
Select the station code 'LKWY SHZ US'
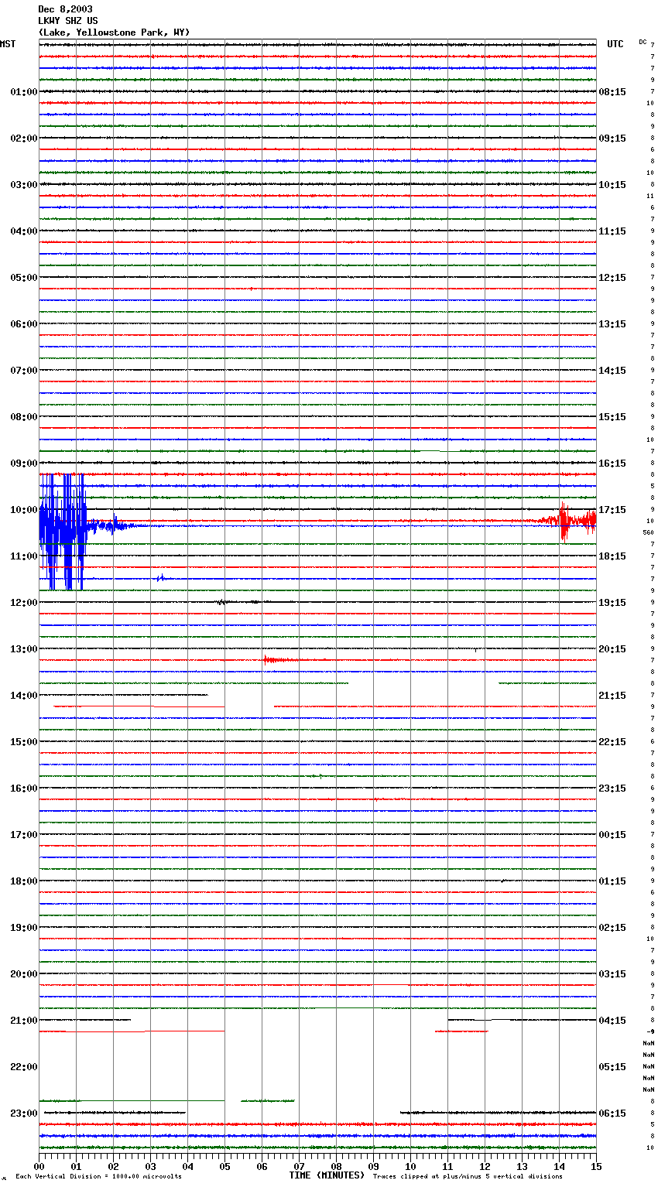tap(68, 21)
